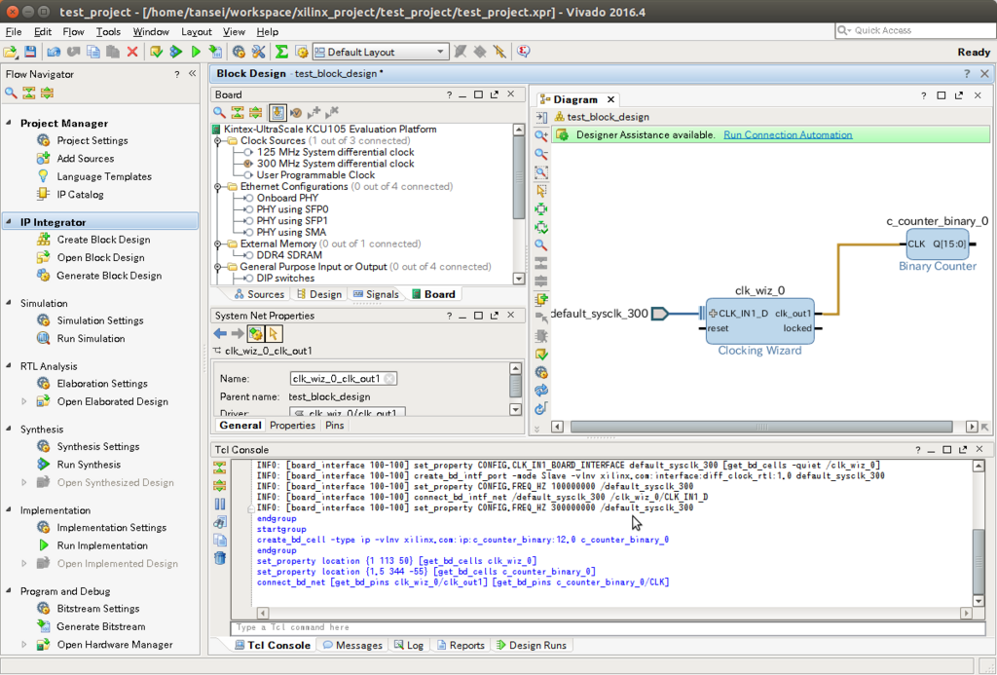Click the Diagram horizontal scrollbar thumb
The height and width of the screenshot is (675, 997).
point(761,427)
